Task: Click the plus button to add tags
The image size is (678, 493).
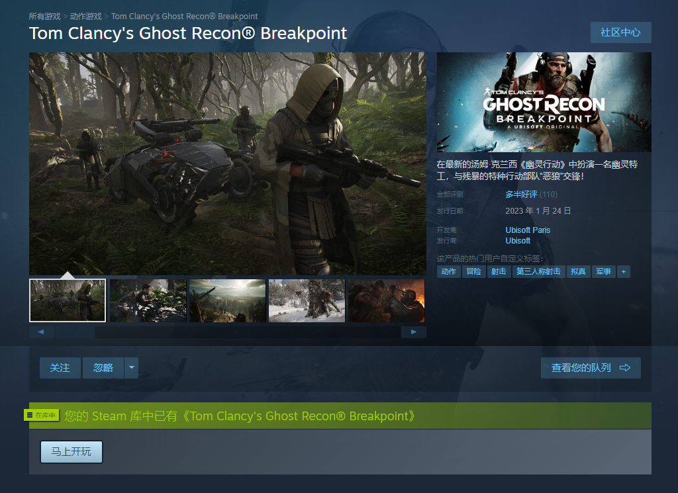Action: [x=624, y=271]
